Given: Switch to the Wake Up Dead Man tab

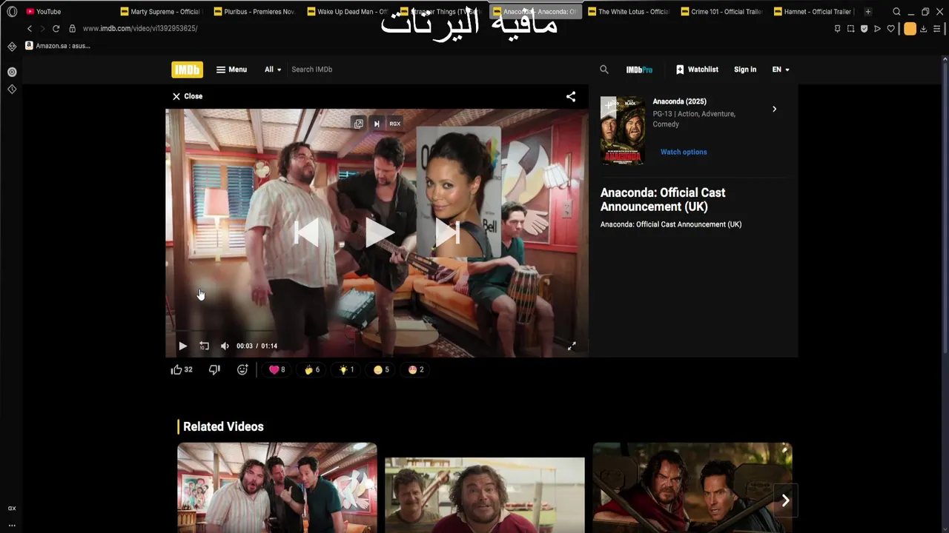Looking at the screenshot, I should pos(348,11).
